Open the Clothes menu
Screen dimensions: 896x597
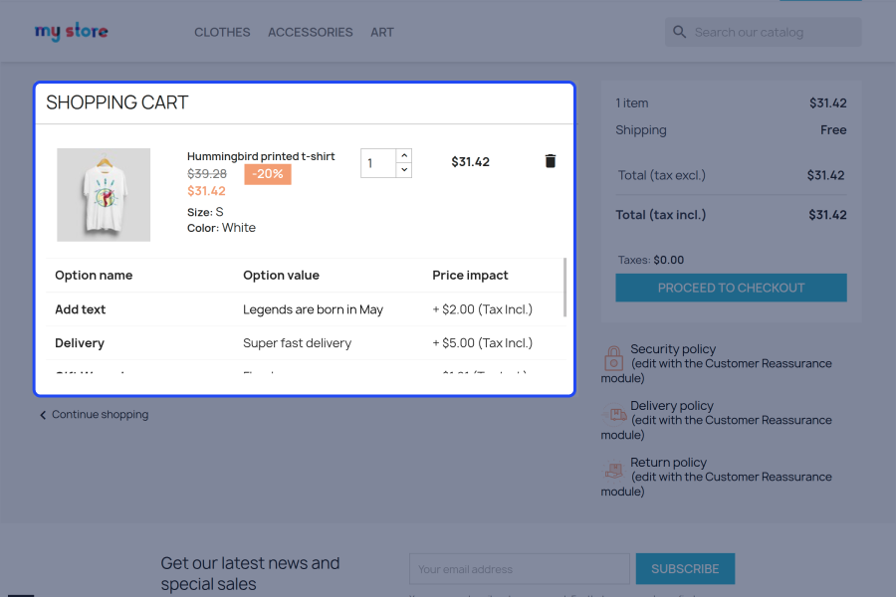[222, 33]
